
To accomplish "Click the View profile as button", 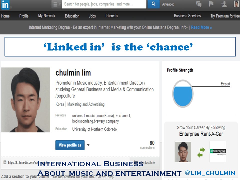I will [x=70, y=145].
